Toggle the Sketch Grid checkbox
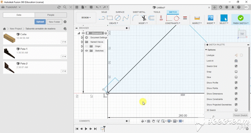 236,66
